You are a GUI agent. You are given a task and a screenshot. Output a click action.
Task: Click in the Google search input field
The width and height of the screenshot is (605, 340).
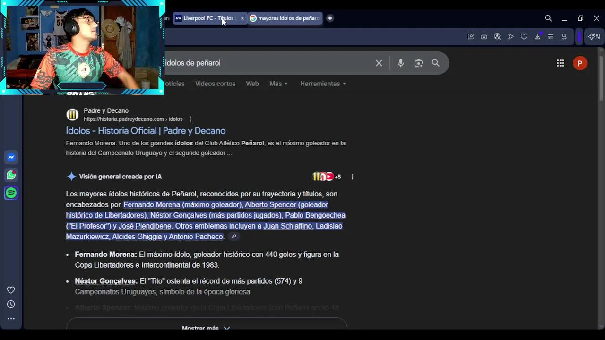pos(267,63)
